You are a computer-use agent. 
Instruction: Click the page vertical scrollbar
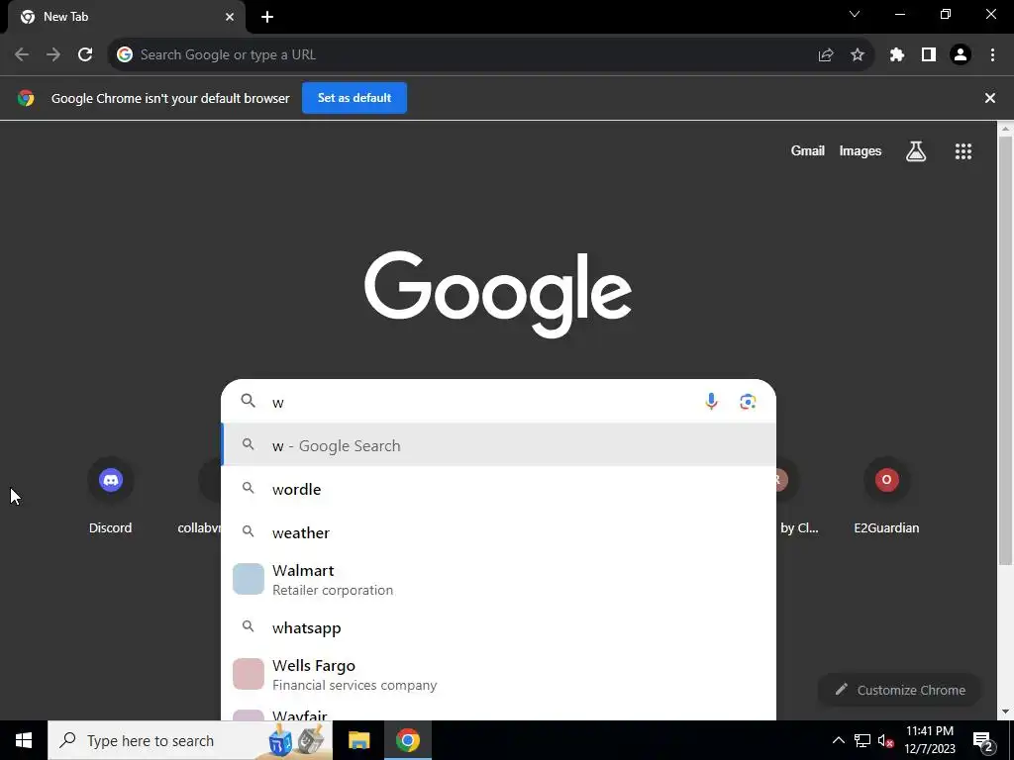coord(1006,349)
